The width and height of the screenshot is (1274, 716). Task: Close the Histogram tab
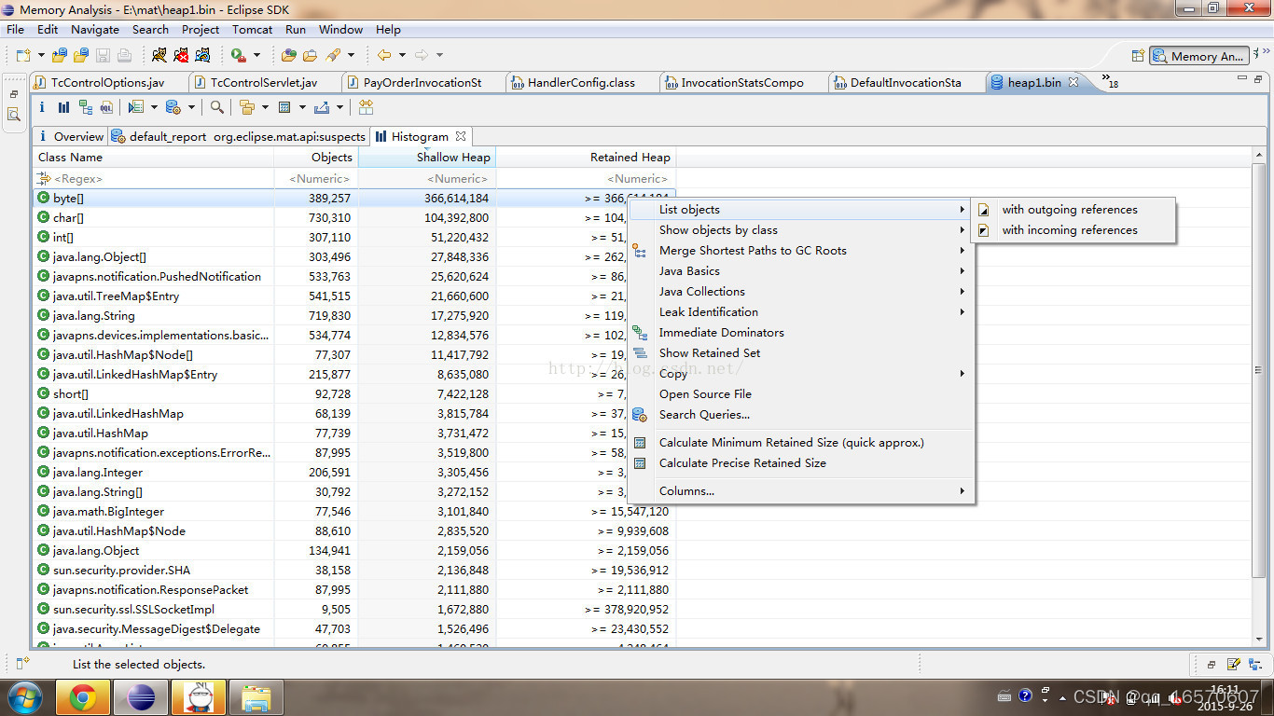coord(461,136)
